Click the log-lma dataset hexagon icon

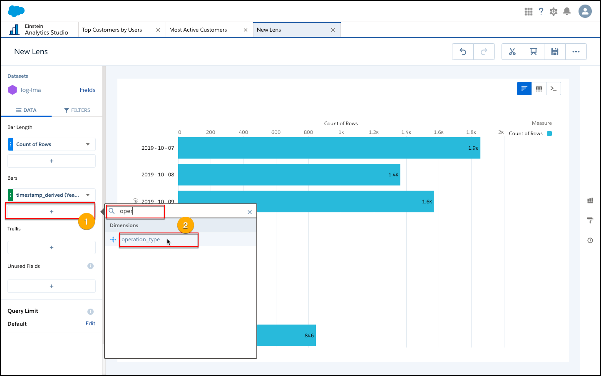tap(12, 90)
